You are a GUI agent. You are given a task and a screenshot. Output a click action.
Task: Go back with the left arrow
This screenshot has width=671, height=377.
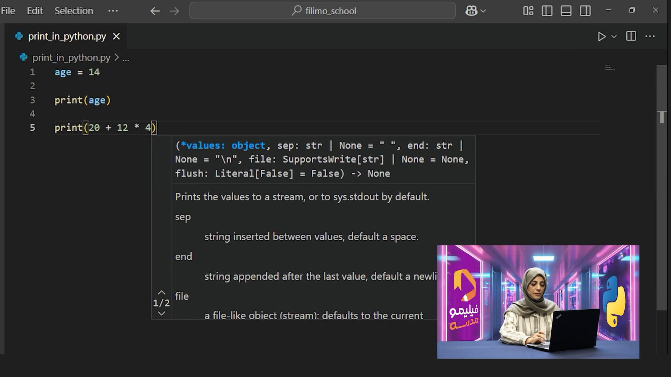point(155,11)
